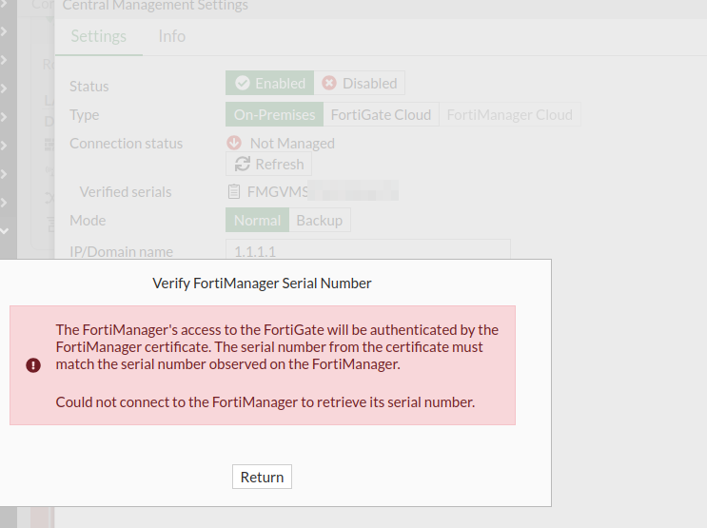
Task: Choose FortiManager Cloud type
Action: pyautogui.click(x=510, y=114)
